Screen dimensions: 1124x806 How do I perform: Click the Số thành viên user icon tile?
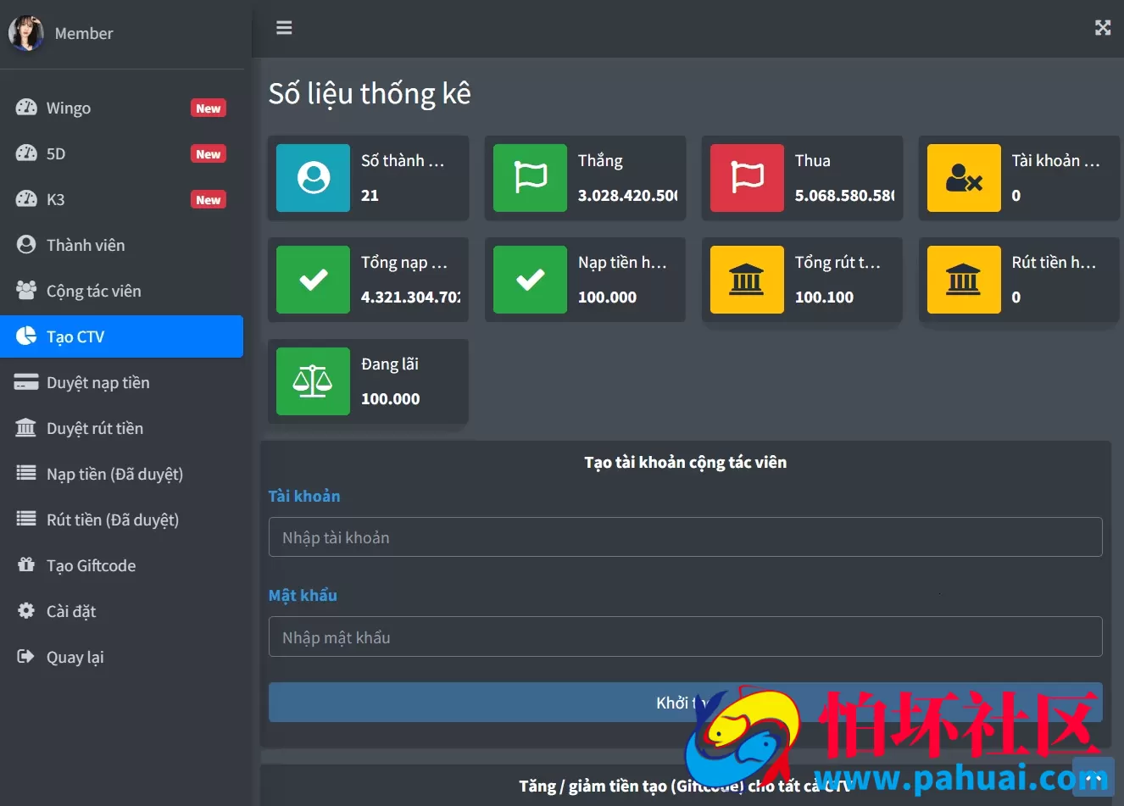click(313, 178)
